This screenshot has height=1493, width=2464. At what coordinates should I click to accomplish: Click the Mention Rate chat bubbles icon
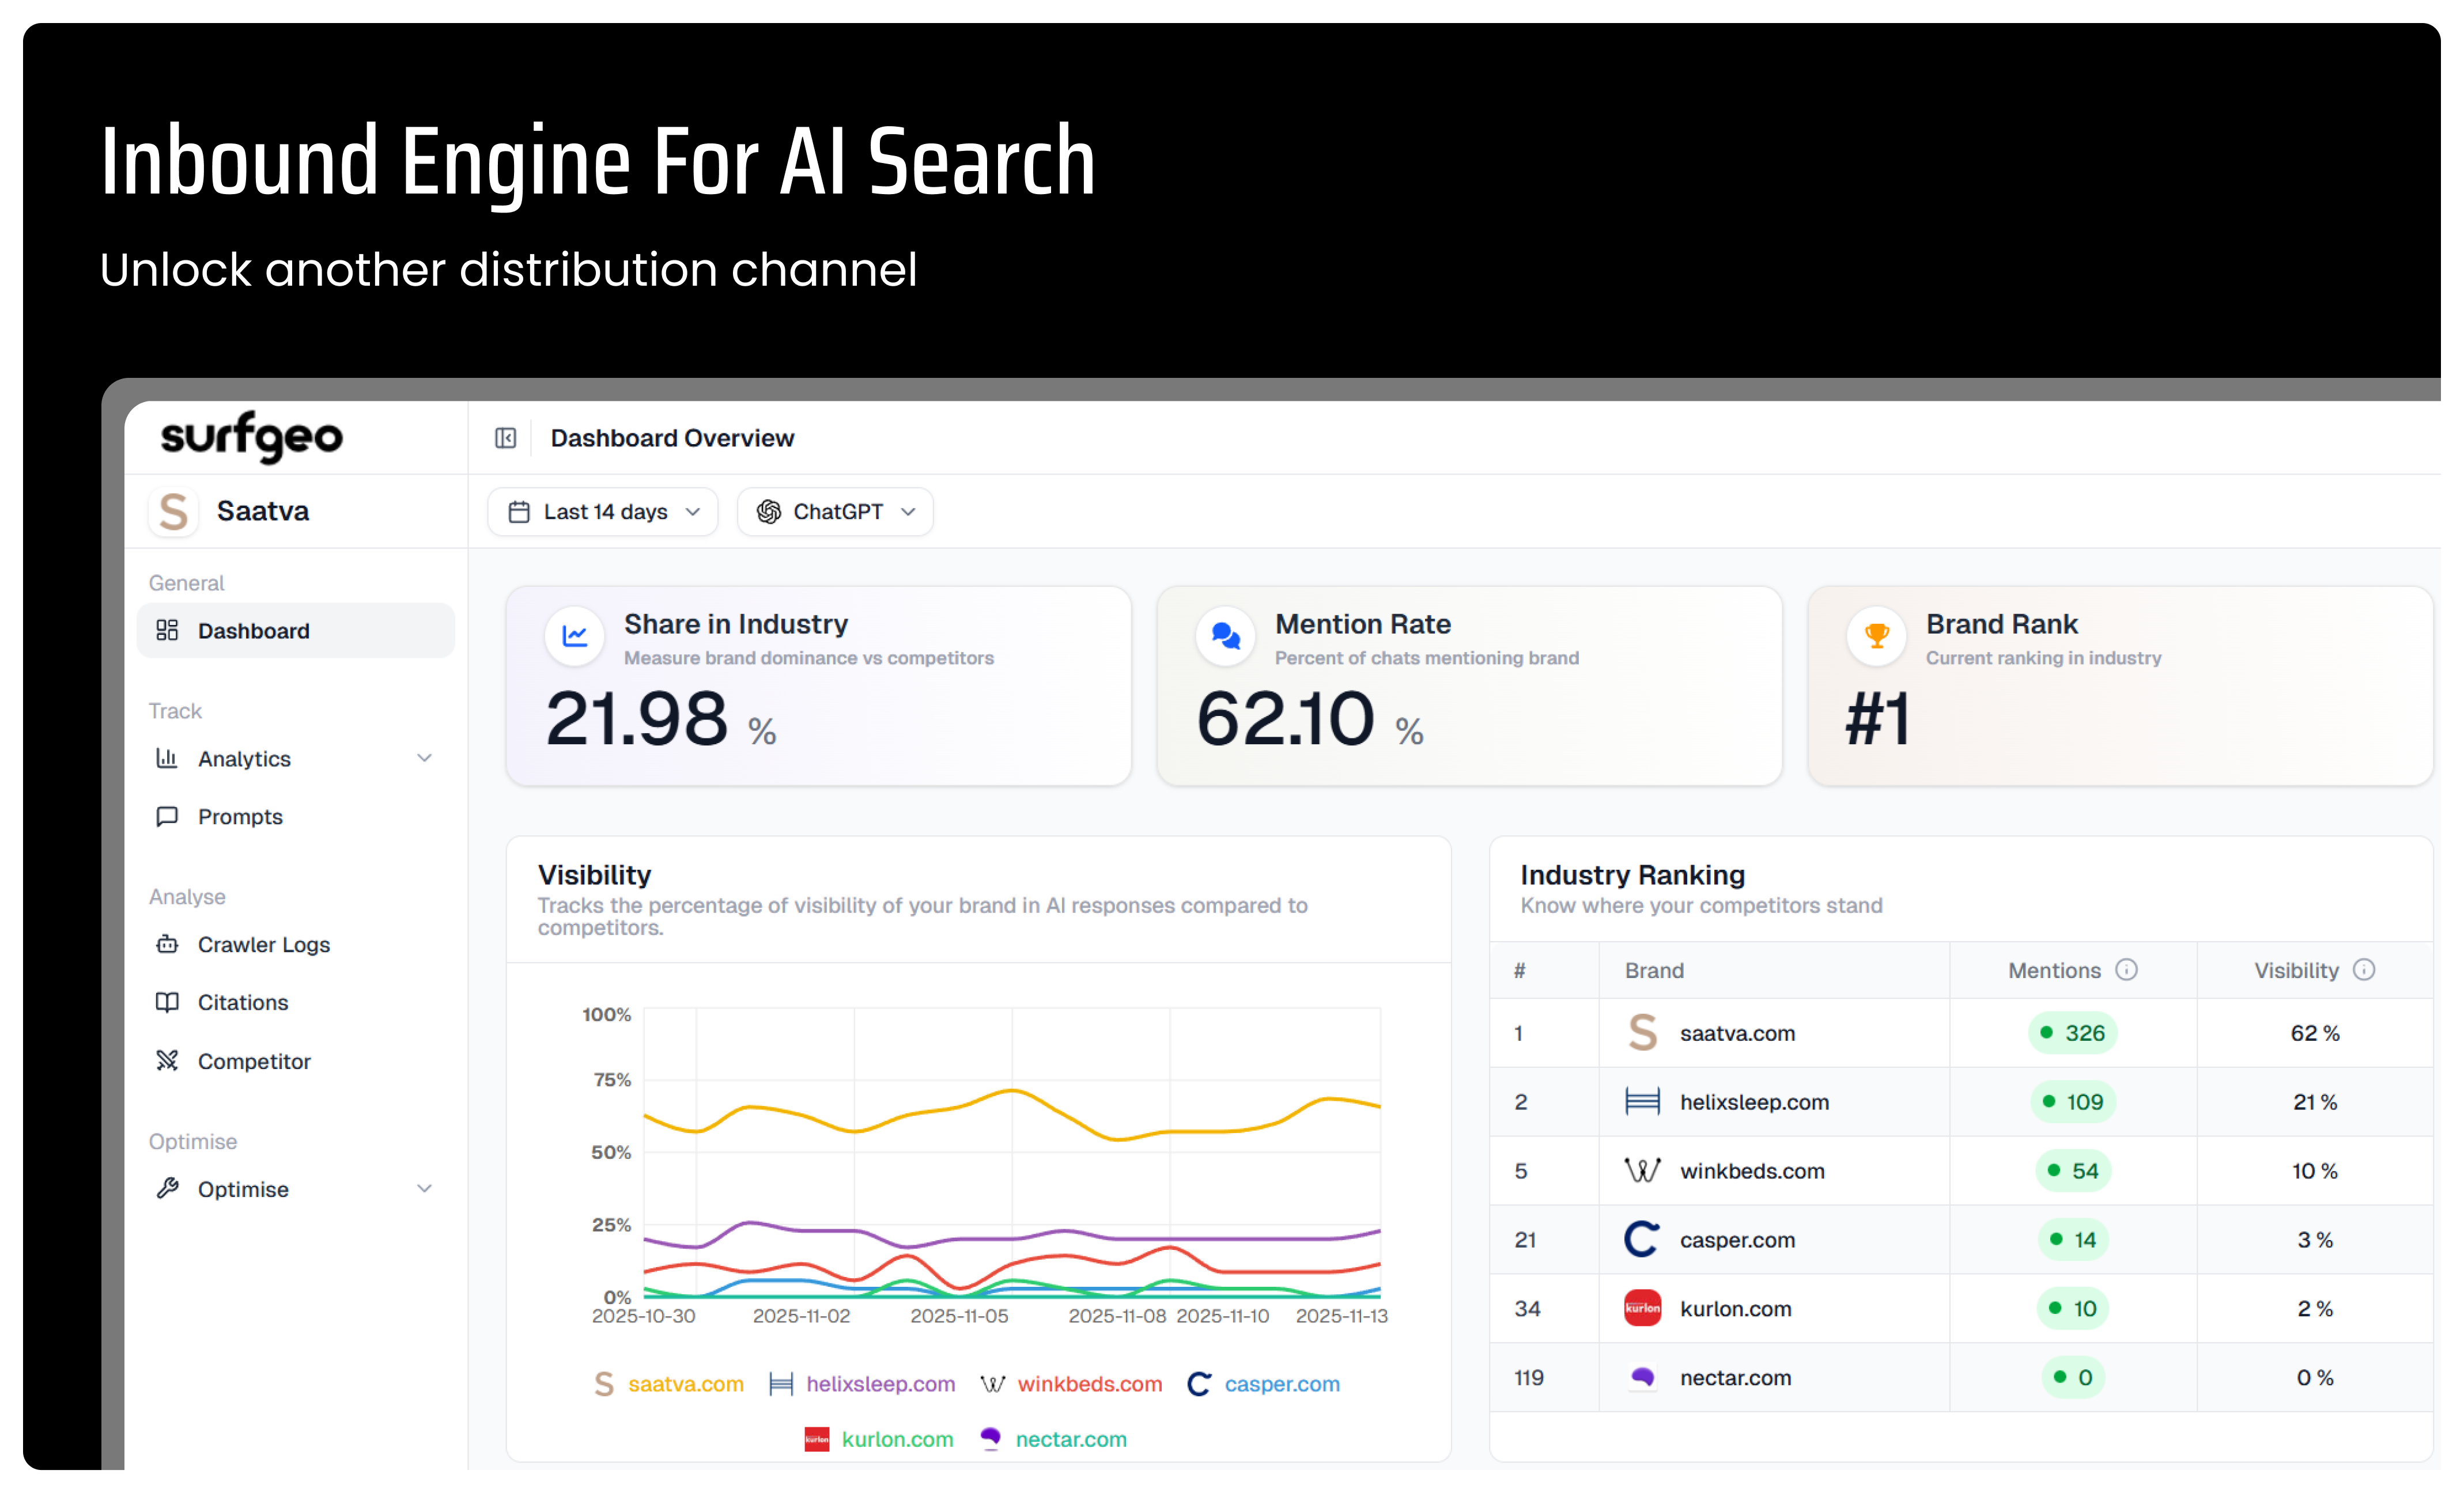click(x=1225, y=635)
